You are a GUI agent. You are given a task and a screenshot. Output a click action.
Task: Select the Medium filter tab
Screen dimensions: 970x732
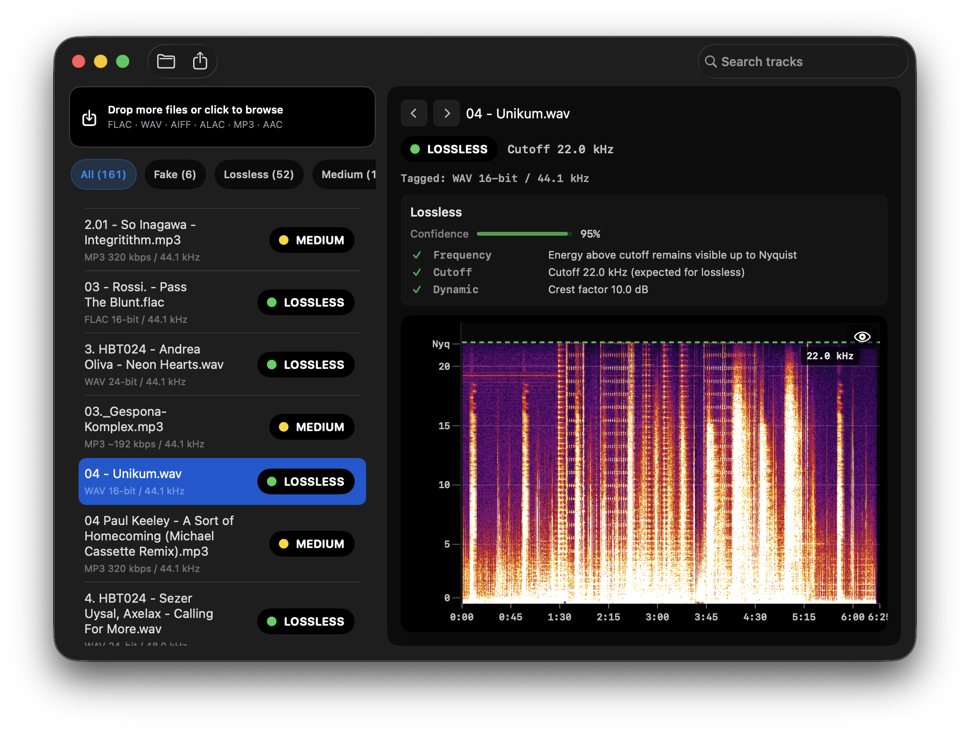tap(345, 174)
